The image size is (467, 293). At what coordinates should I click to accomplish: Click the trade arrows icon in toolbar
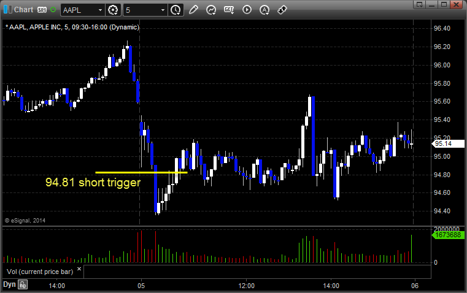point(282,10)
